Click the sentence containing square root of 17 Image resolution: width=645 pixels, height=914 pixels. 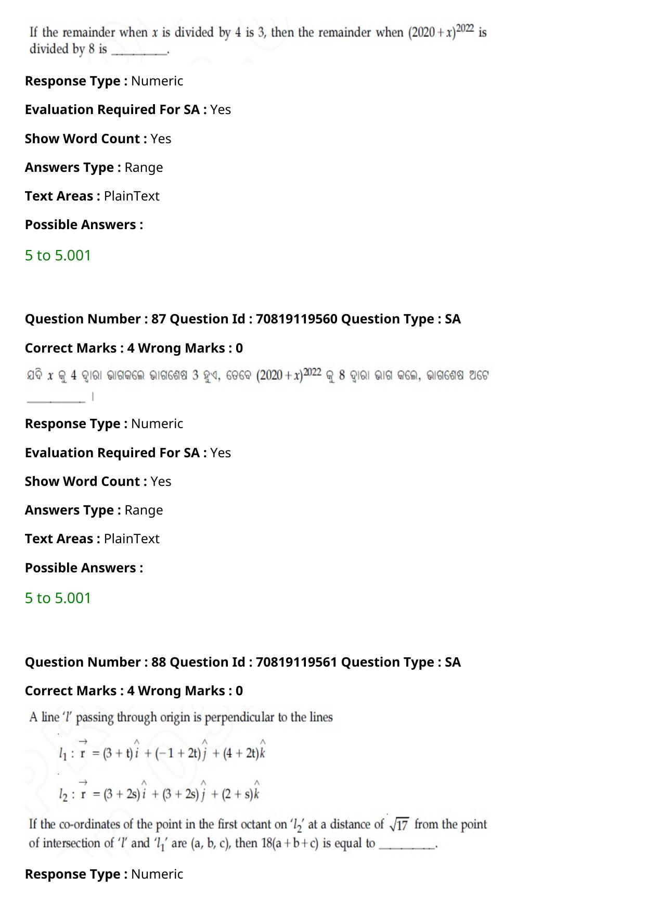(258, 834)
